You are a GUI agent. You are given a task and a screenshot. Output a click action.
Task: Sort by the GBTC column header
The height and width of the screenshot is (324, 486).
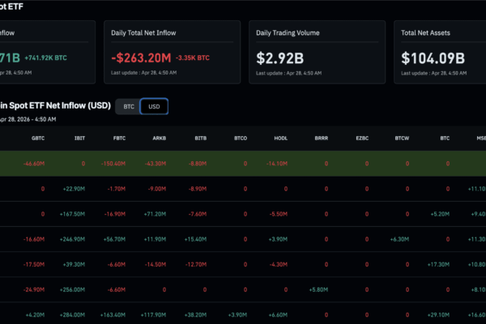tap(38, 138)
